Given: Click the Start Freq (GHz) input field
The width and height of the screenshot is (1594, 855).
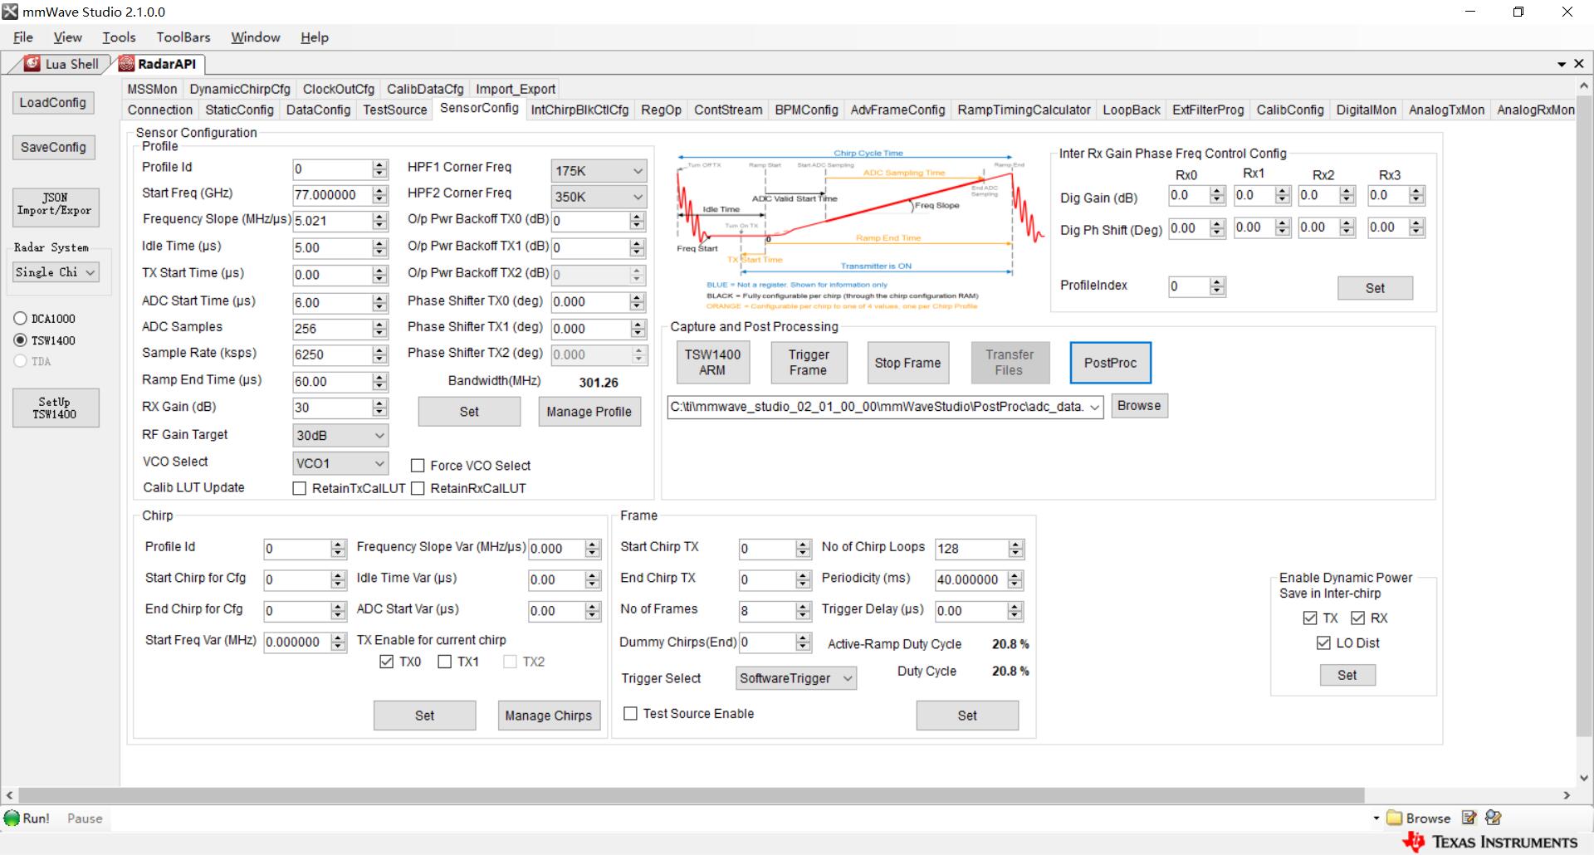Looking at the screenshot, I should pos(332,195).
